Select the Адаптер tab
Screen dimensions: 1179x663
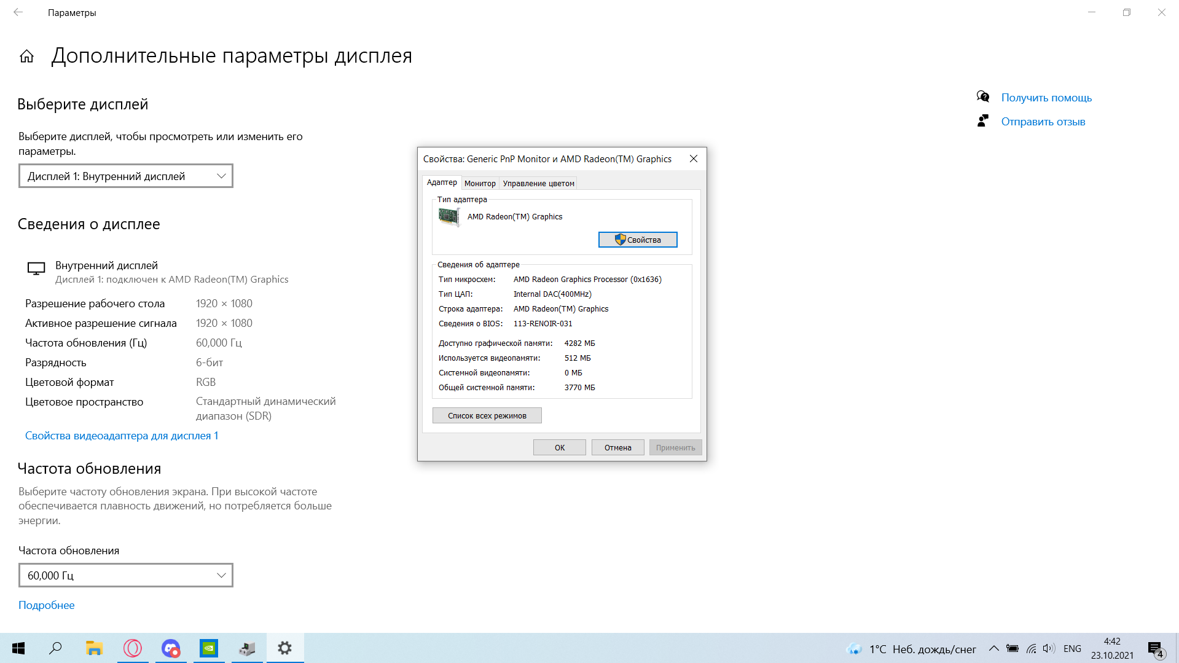click(x=442, y=182)
